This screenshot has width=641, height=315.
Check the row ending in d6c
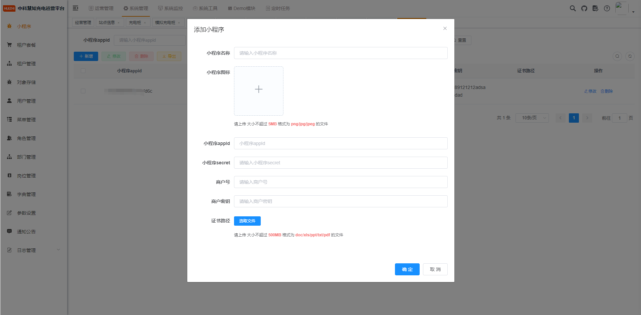click(x=83, y=91)
